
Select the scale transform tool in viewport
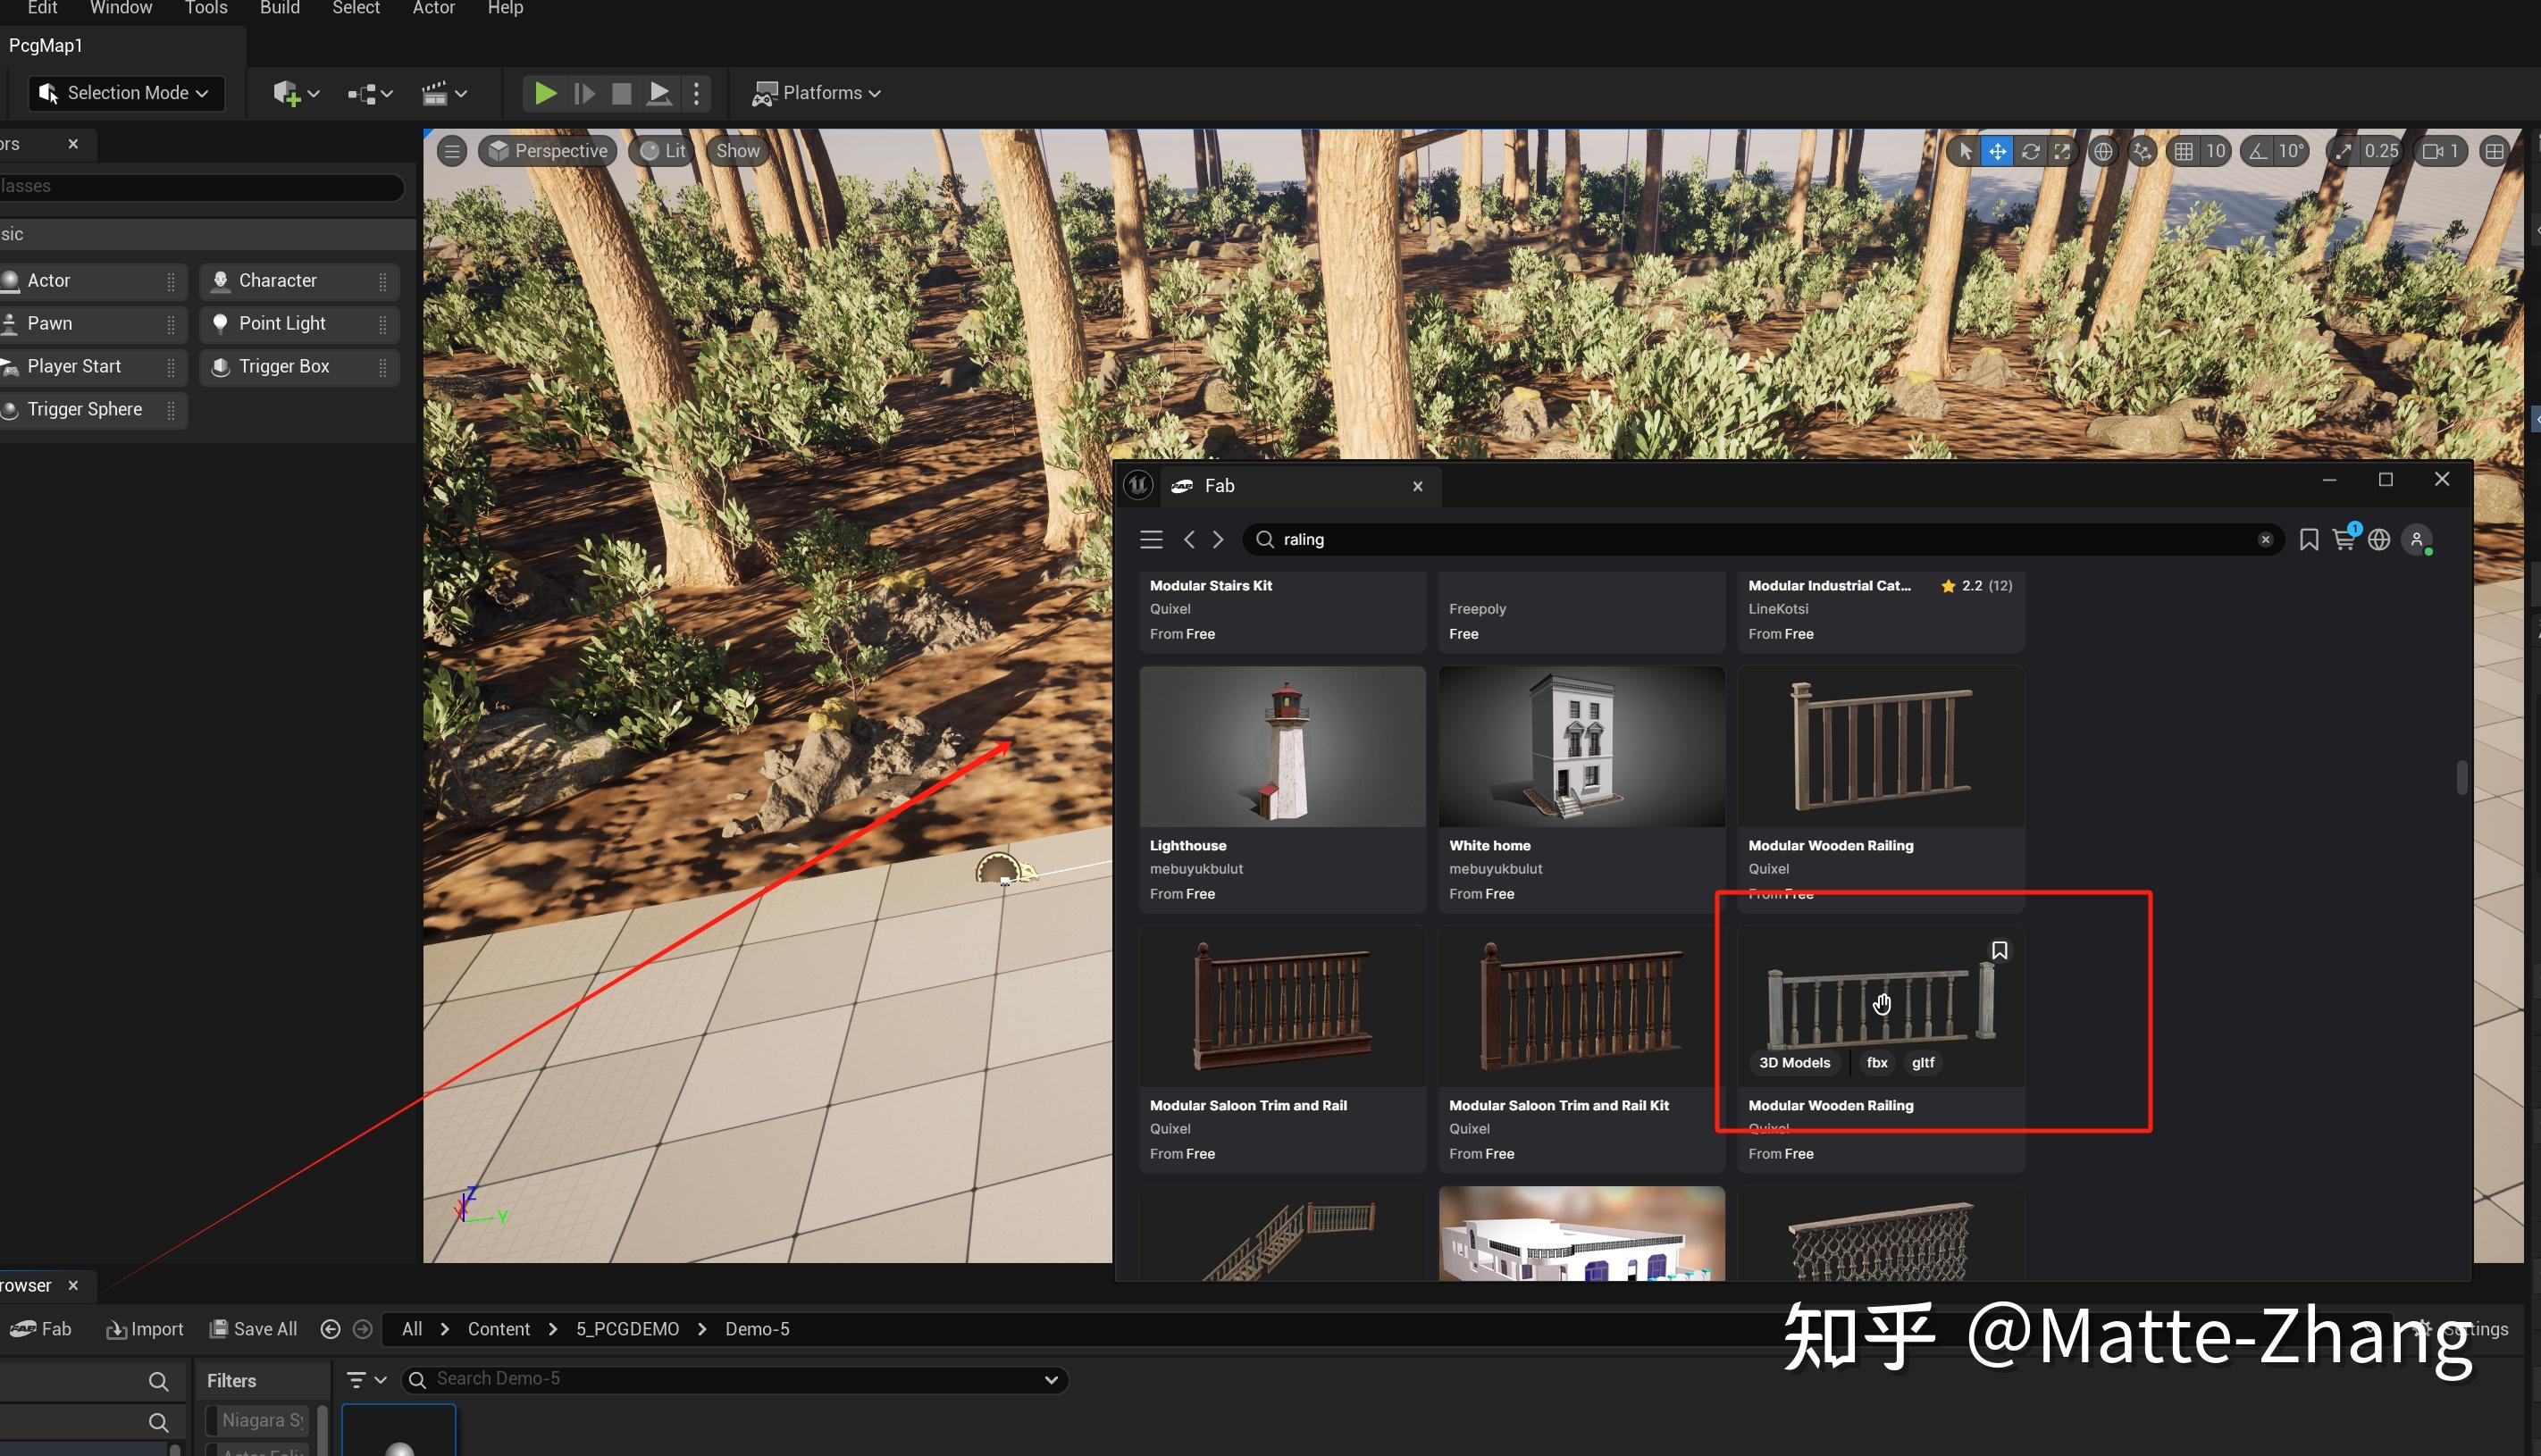coord(2062,151)
